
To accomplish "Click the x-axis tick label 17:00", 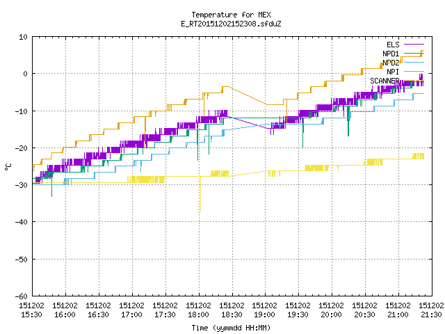I will coord(131,315).
